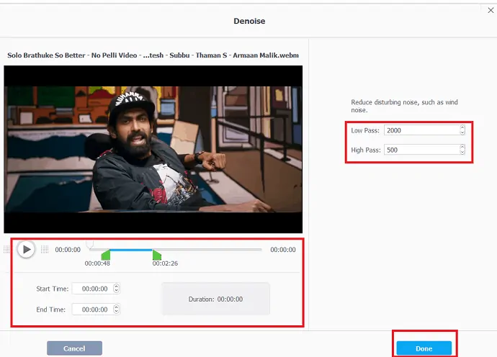Click the video file name title
The width and height of the screenshot is (497, 357).
153,55
